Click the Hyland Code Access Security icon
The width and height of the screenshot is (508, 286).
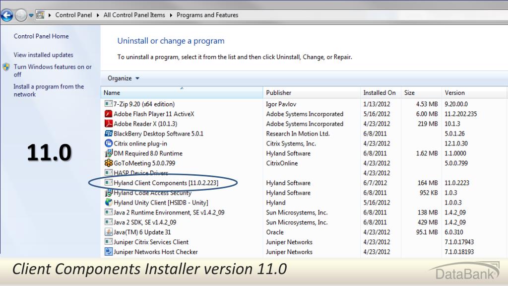[x=109, y=193]
